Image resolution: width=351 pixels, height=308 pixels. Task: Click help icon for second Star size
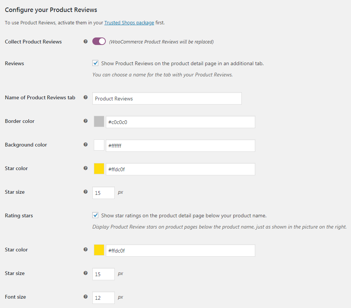coord(86,273)
